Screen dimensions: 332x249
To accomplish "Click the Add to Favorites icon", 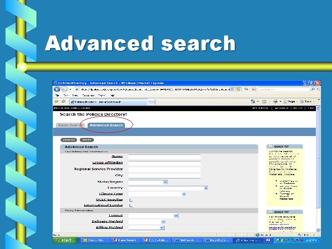I will [63, 101].
